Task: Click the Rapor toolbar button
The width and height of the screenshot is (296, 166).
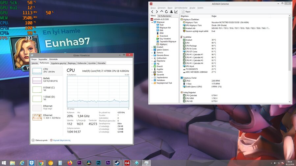Action: point(186,12)
